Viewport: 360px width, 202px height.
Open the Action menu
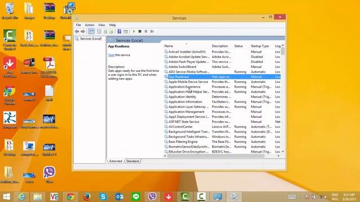[89, 25]
